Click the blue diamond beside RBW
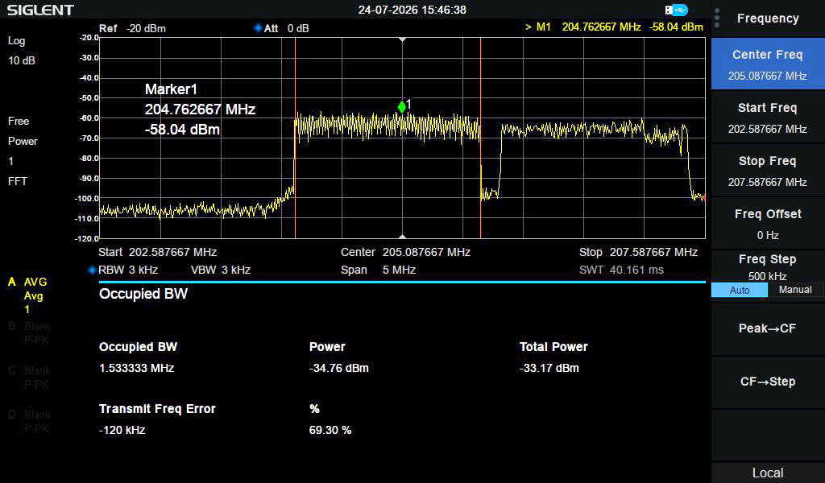Image resolution: width=825 pixels, height=483 pixels. point(92,270)
